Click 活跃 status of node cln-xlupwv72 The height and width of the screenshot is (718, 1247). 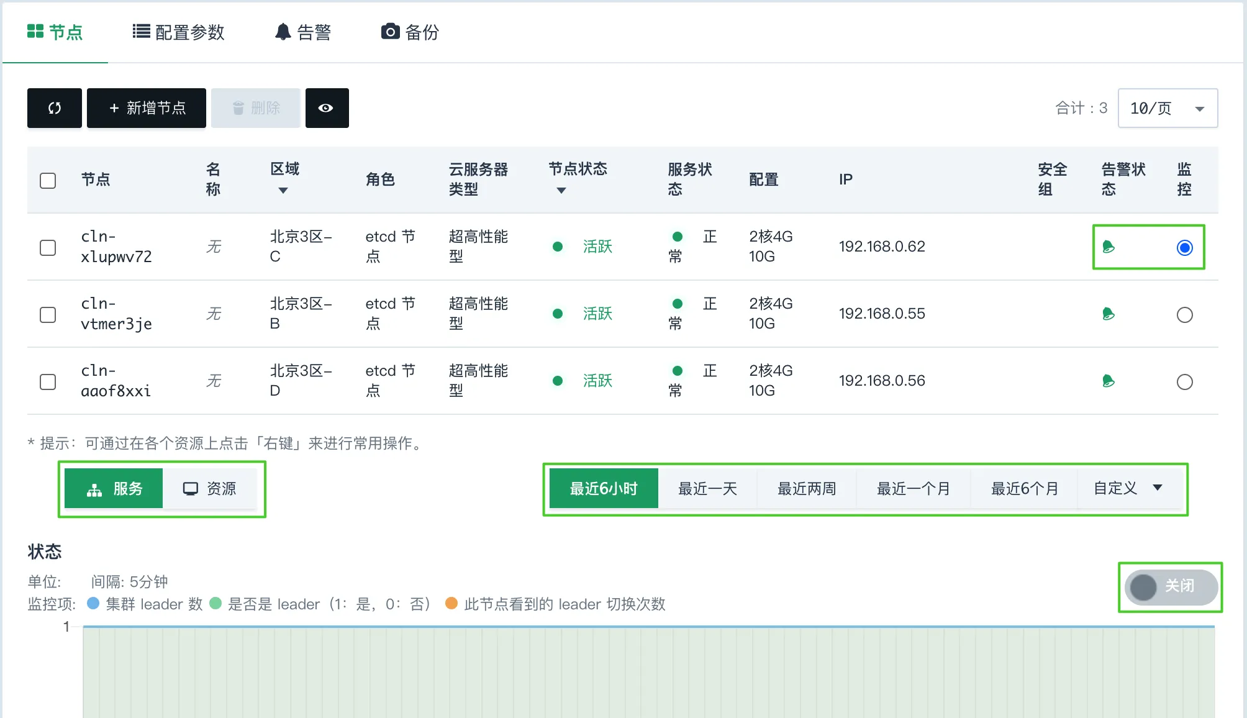pyautogui.click(x=597, y=247)
